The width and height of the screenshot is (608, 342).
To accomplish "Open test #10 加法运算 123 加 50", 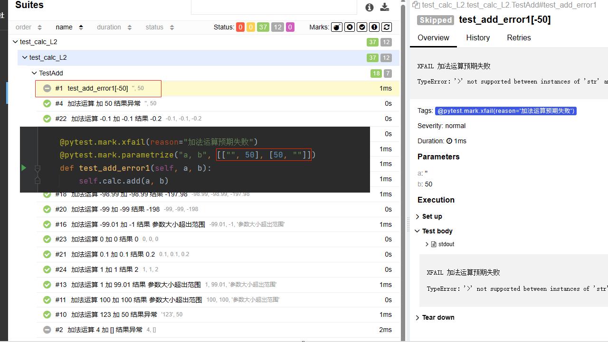I will pyautogui.click(x=218, y=314).
